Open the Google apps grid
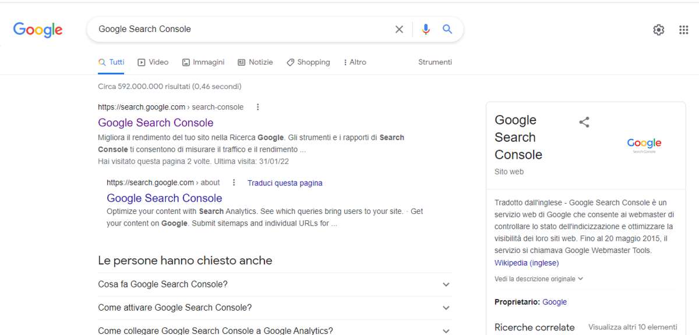Screen dimensions: 699x335 (x=684, y=30)
